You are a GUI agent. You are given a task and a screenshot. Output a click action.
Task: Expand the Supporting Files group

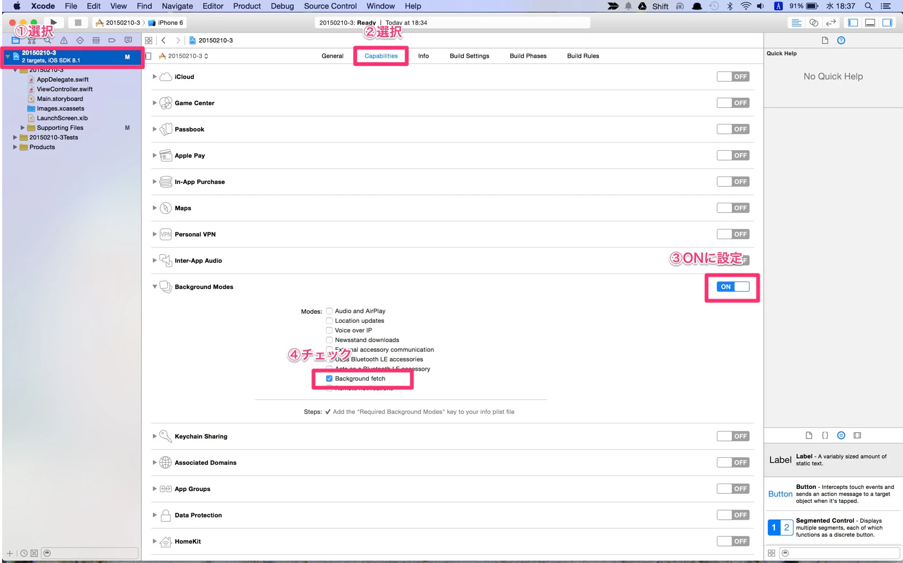click(23, 128)
